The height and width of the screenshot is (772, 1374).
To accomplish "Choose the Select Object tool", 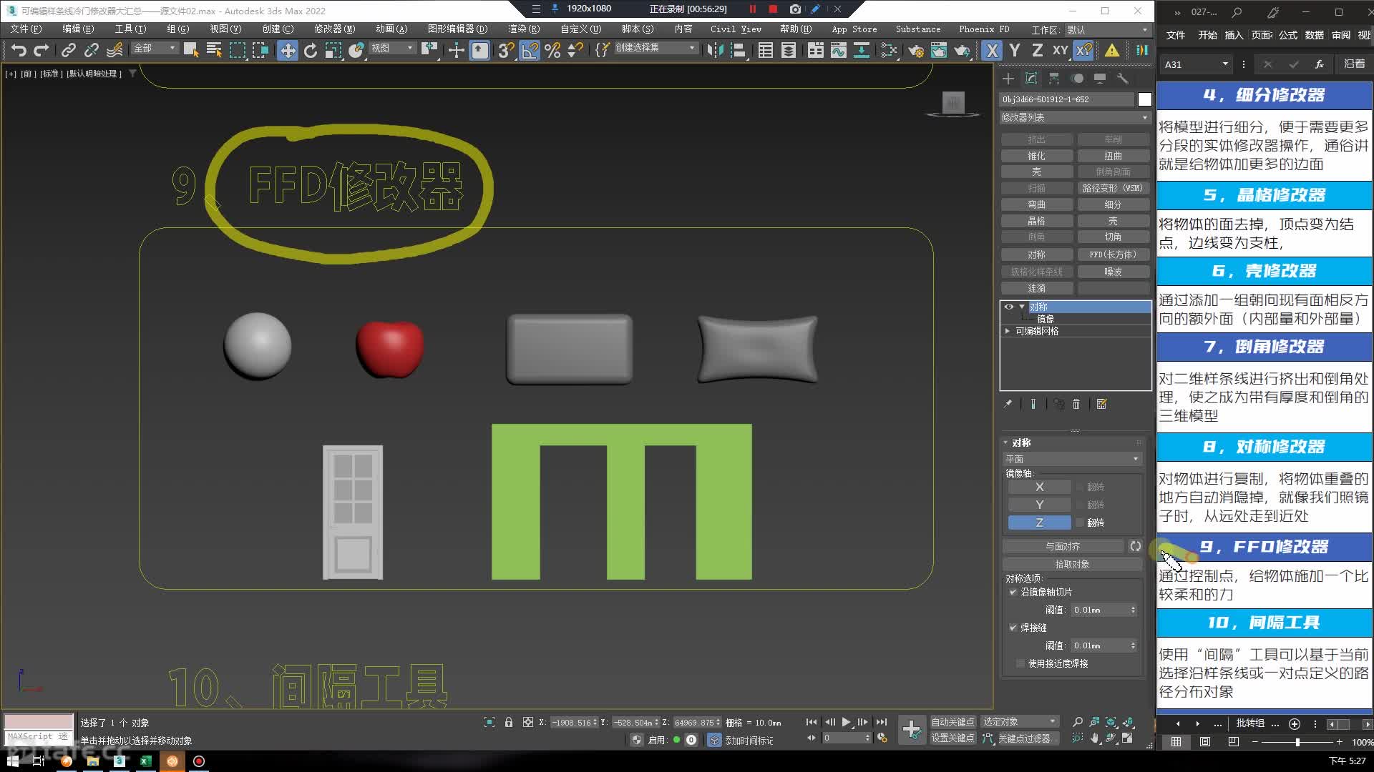I will pos(190,50).
